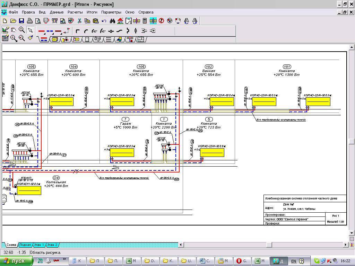Open the calculator icon in the toolbar
The height and width of the screenshot is (266, 355).
point(145,21)
